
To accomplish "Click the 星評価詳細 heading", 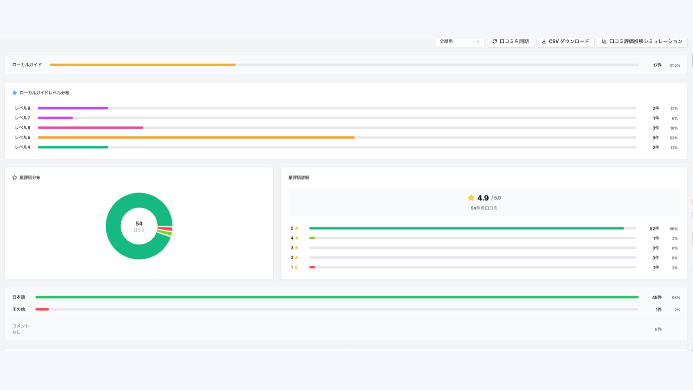I will [x=299, y=178].
